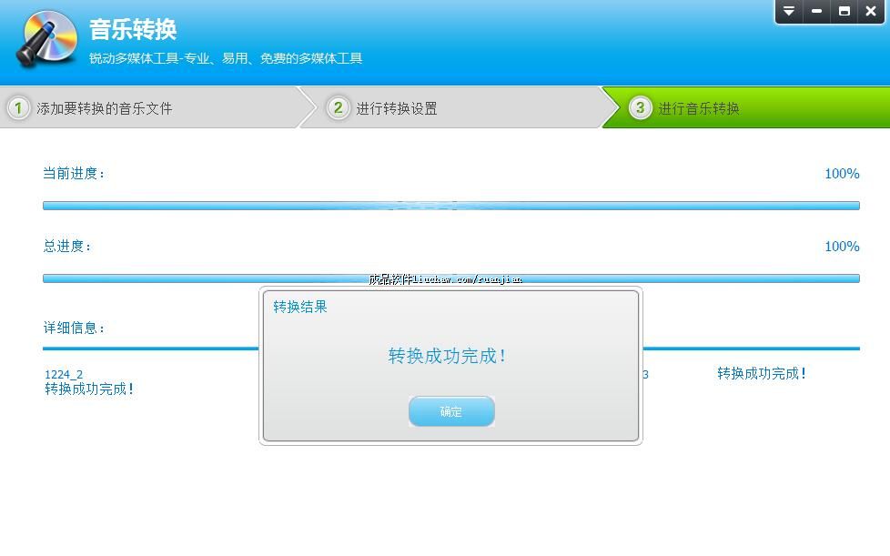Click the 详细信息 section label
This screenshot has height=556, width=890.
75,328
